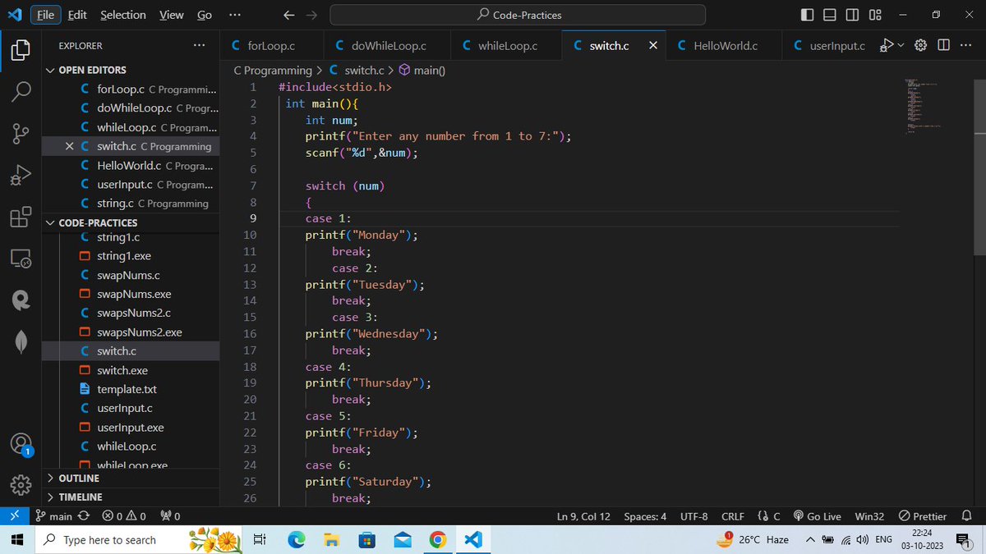This screenshot has height=554, width=986.
Task: Open the Run and Debug view
Action: point(21,176)
